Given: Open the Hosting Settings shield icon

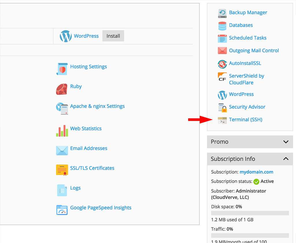Looking at the screenshot, I should click(62, 69).
